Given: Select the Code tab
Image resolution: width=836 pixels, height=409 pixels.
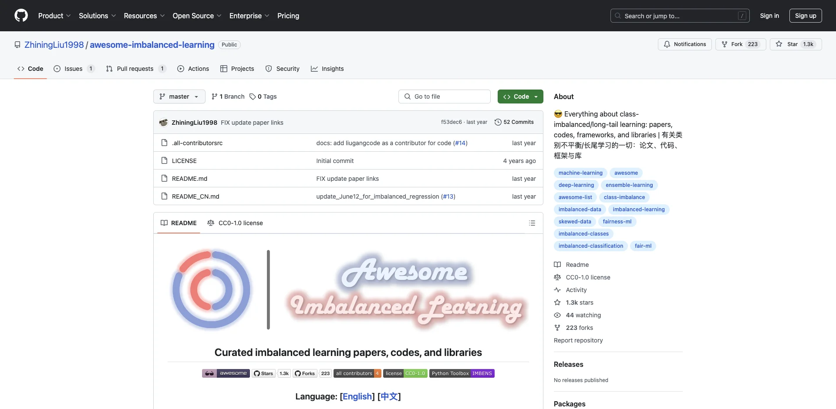Looking at the screenshot, I should tap(30, 69).
